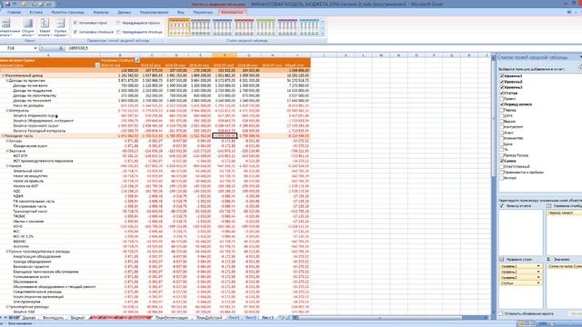582x327 pixels.
Task: Select the Юридические услуги row label
Action: pos(30,146)
